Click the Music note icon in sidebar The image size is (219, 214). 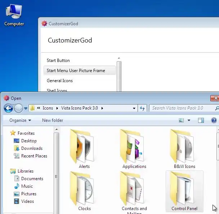point(17,186)
